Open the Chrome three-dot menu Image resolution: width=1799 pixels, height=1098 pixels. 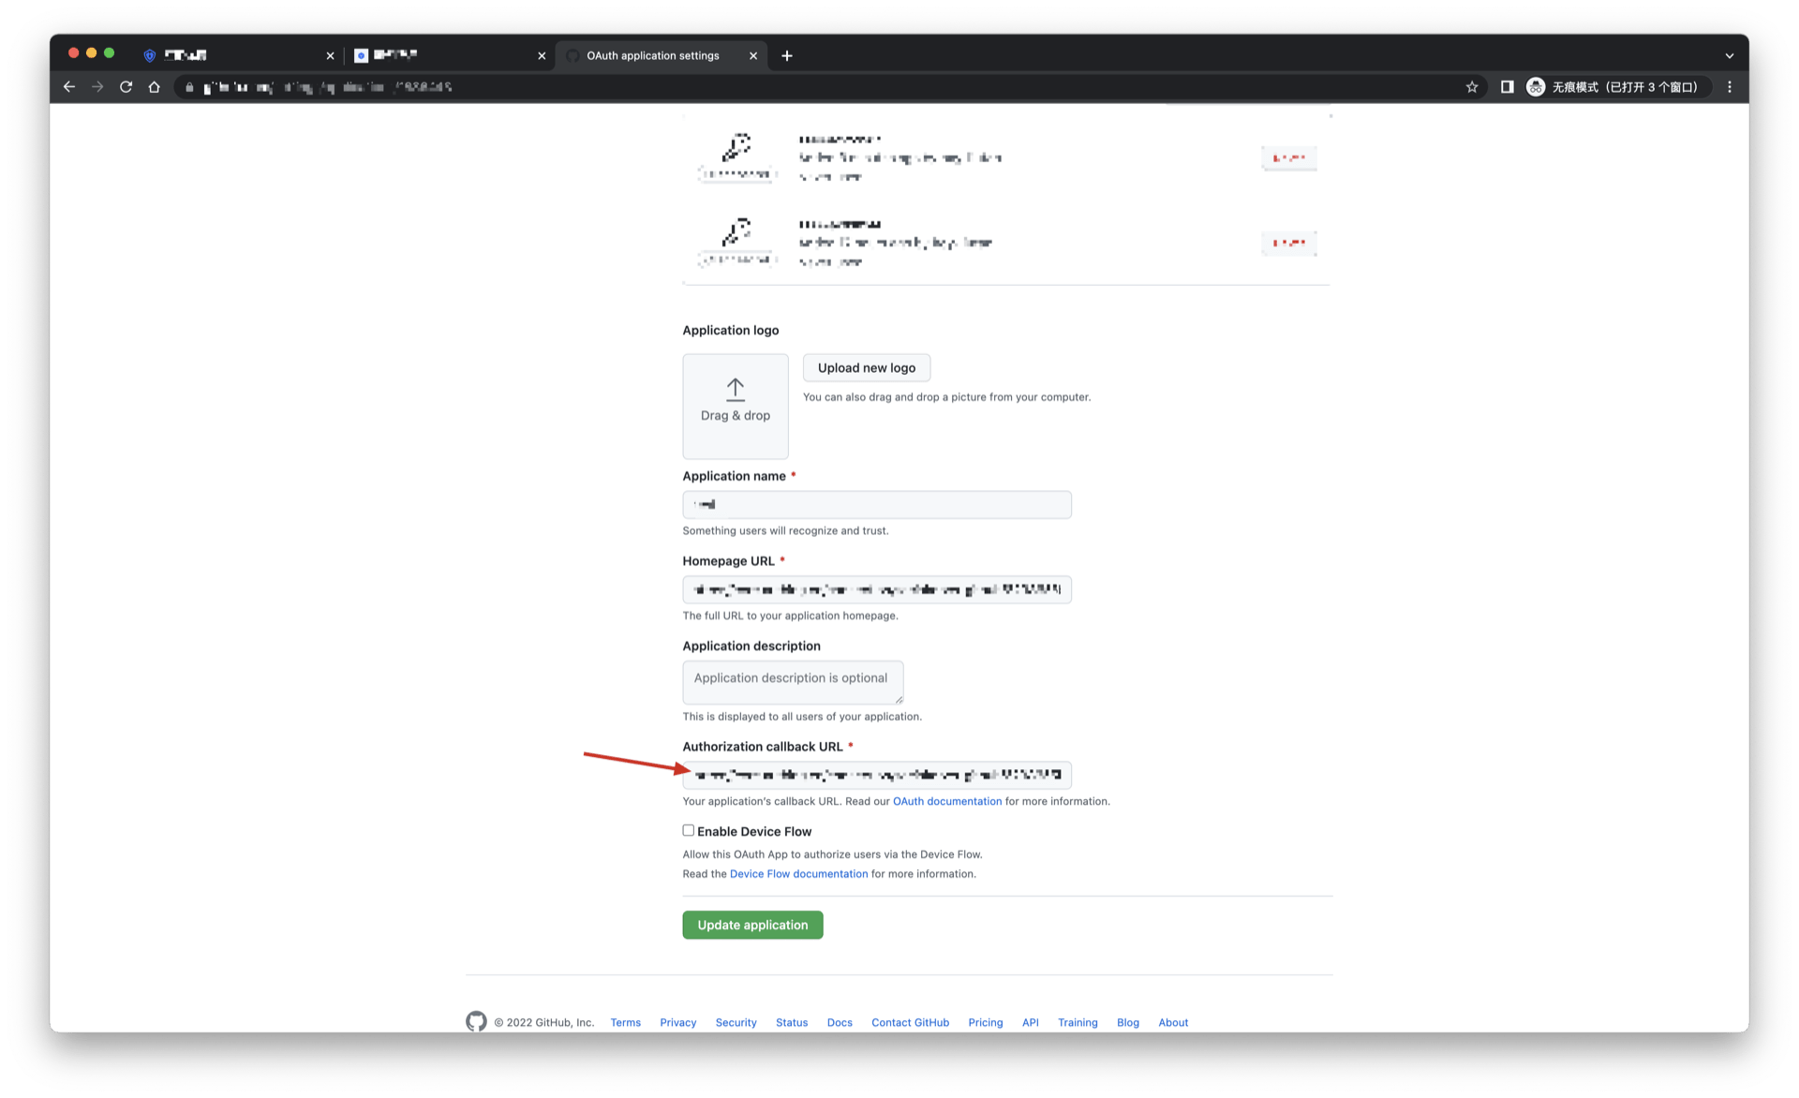[x=1730, y=86]
